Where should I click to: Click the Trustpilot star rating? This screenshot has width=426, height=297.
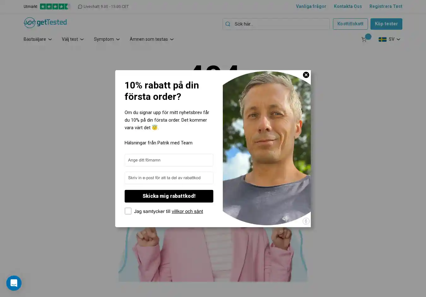point(55,6)
